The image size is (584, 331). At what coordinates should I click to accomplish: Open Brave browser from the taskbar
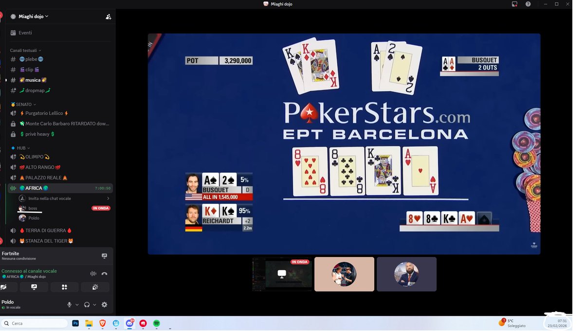point(103,323)
